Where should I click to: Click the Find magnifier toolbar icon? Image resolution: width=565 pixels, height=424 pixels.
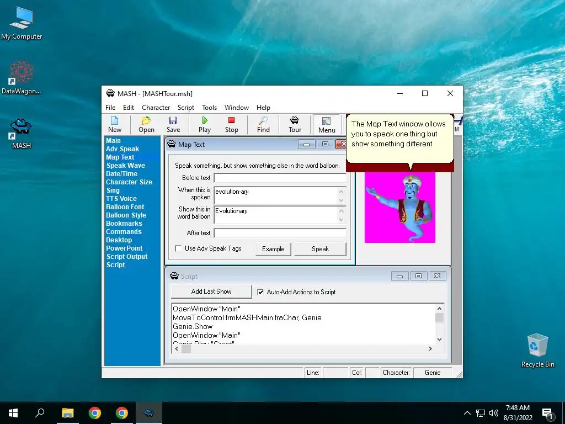click(x=263, y=124)
